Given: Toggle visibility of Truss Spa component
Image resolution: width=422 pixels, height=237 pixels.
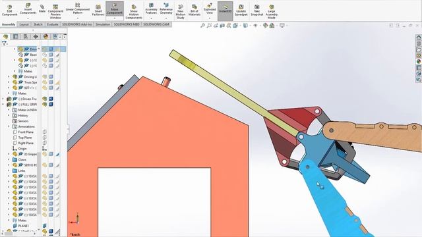Looking at the screenshot, I should click(45, 82).
